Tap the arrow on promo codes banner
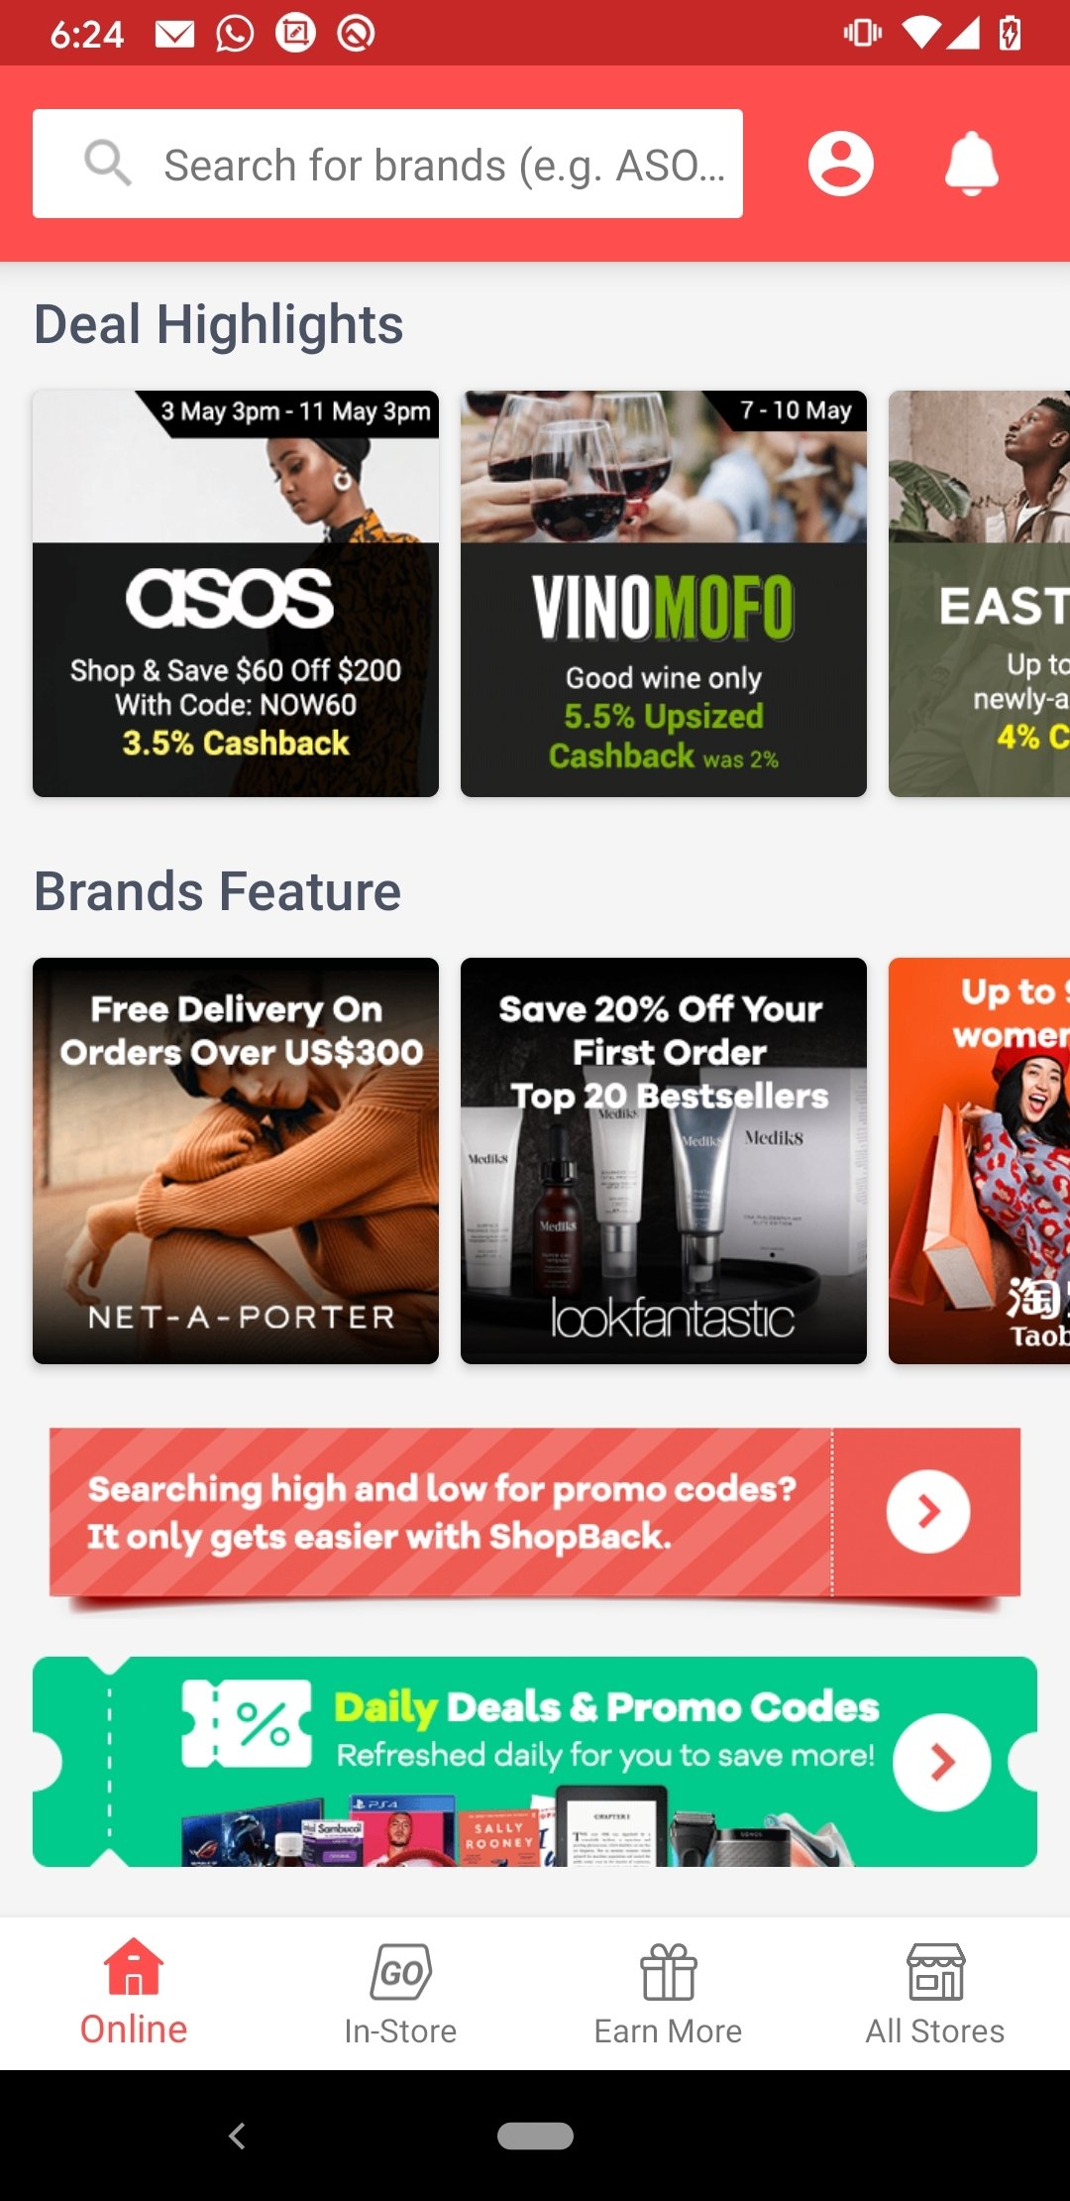Image resolution: width=1070 pixels, height=2201 pixels. tap(928, 1512)
